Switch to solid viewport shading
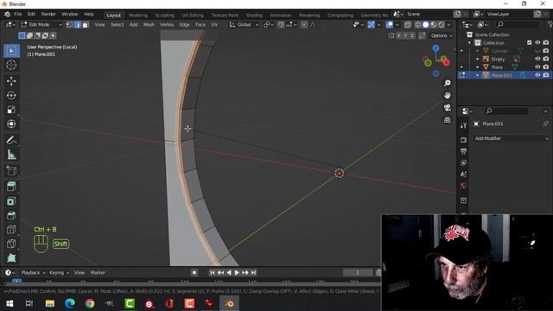This screenshot has width=553, height=311. [426, 25]
